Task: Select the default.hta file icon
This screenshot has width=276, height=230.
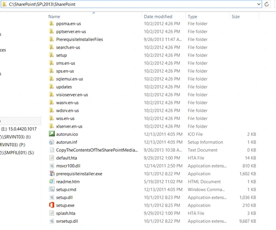Action: click(52, 158)
